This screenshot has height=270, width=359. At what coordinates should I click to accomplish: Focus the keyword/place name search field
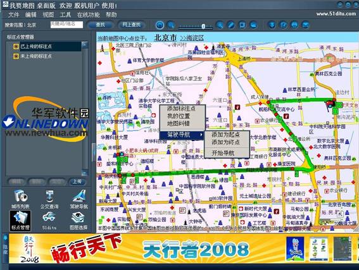point(66,25)
